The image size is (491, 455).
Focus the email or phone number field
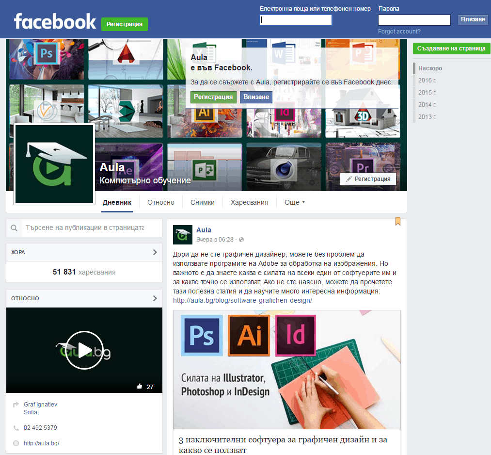296,20
